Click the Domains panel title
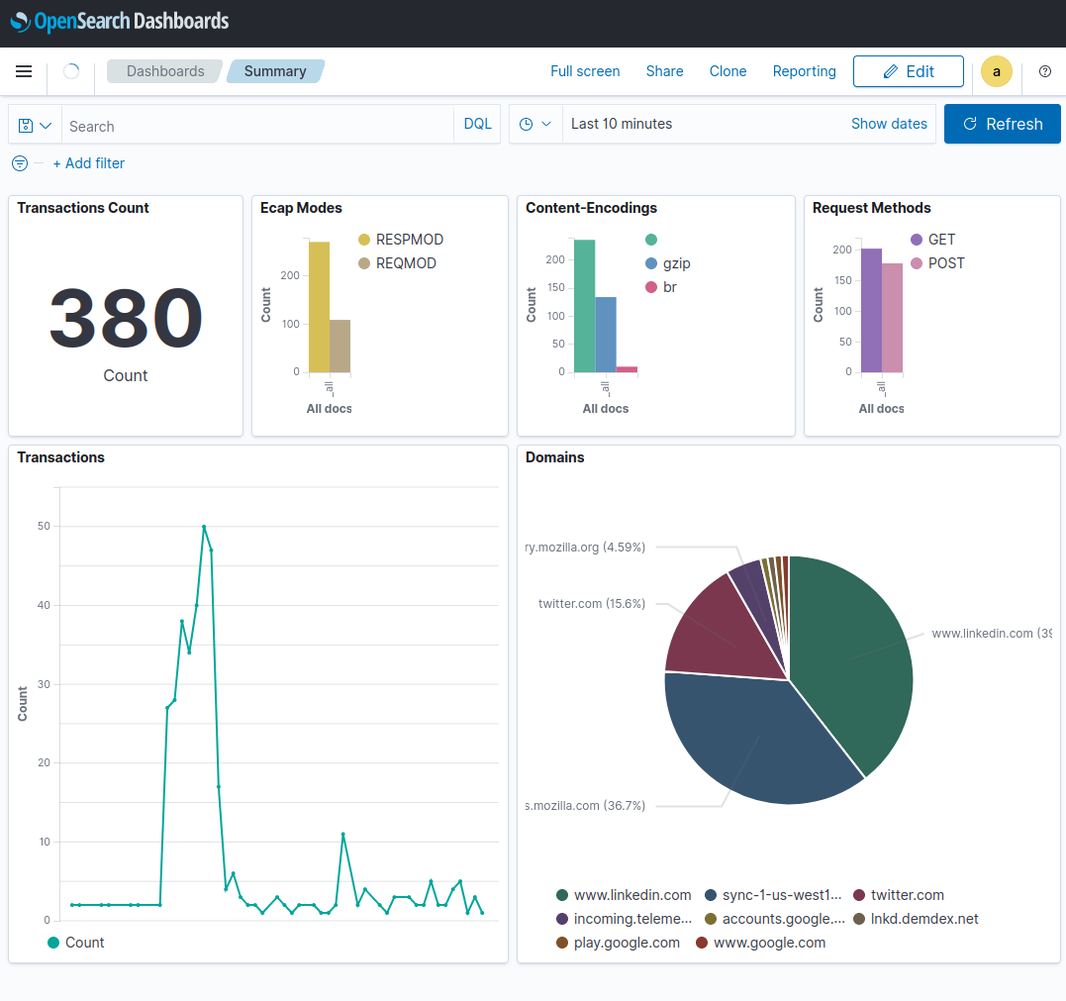Screen dimensions: 1066x1001 (554, 457)
